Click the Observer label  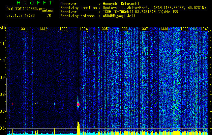[x=68, y=4]
